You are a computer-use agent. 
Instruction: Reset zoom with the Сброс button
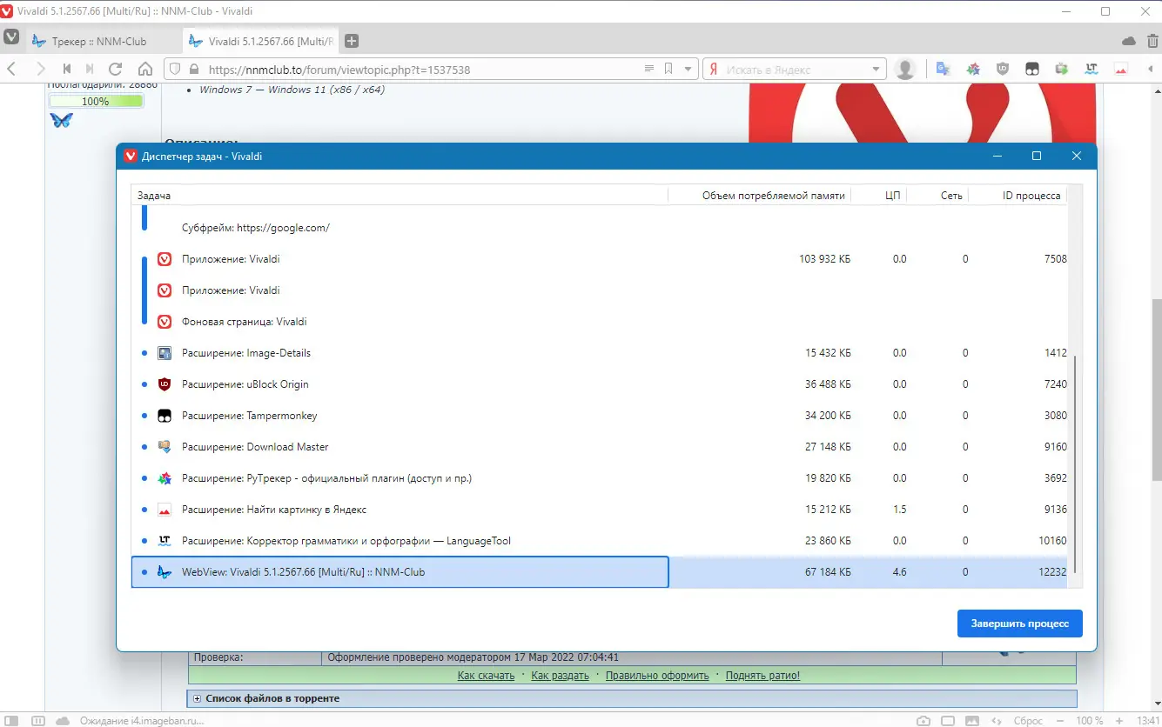click(1029, 721)
